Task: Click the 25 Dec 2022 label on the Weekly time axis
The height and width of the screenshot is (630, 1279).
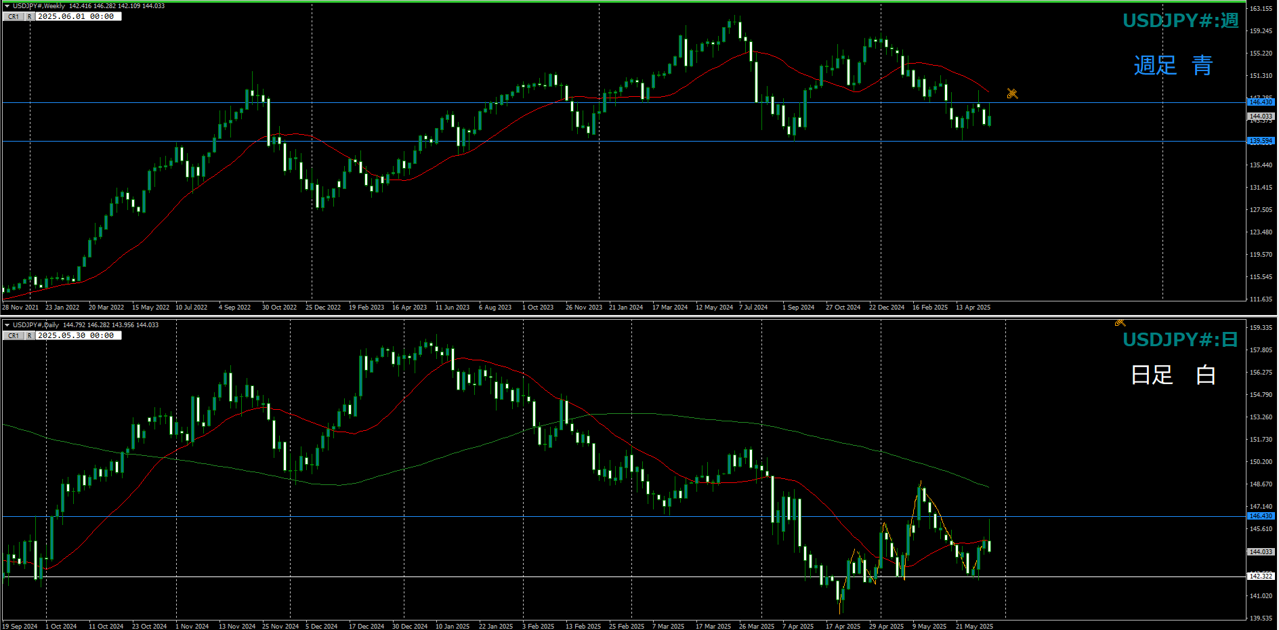Action: point(323,308)
